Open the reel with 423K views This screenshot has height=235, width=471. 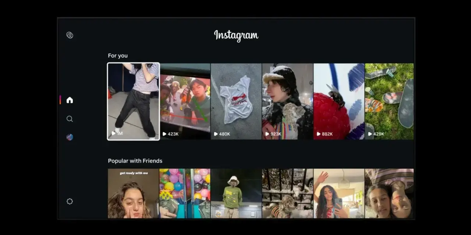point(185,101)
